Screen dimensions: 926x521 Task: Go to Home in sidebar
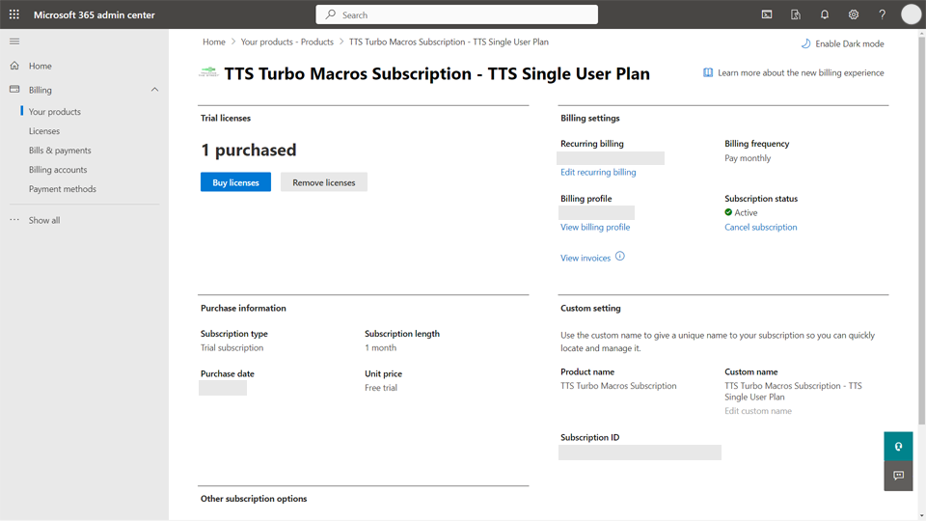(x=41, y=66)
